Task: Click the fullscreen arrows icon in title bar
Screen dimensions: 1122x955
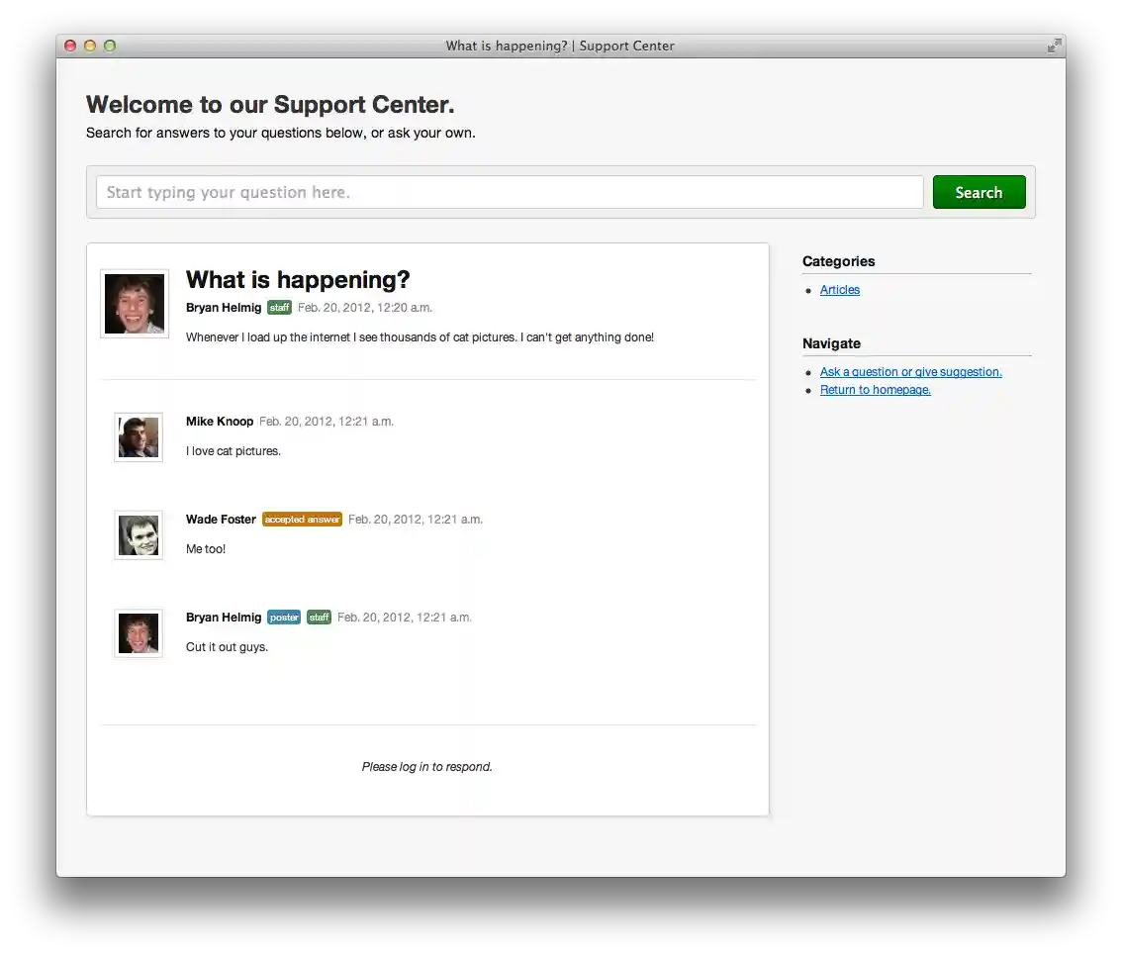Action: 1055,46
